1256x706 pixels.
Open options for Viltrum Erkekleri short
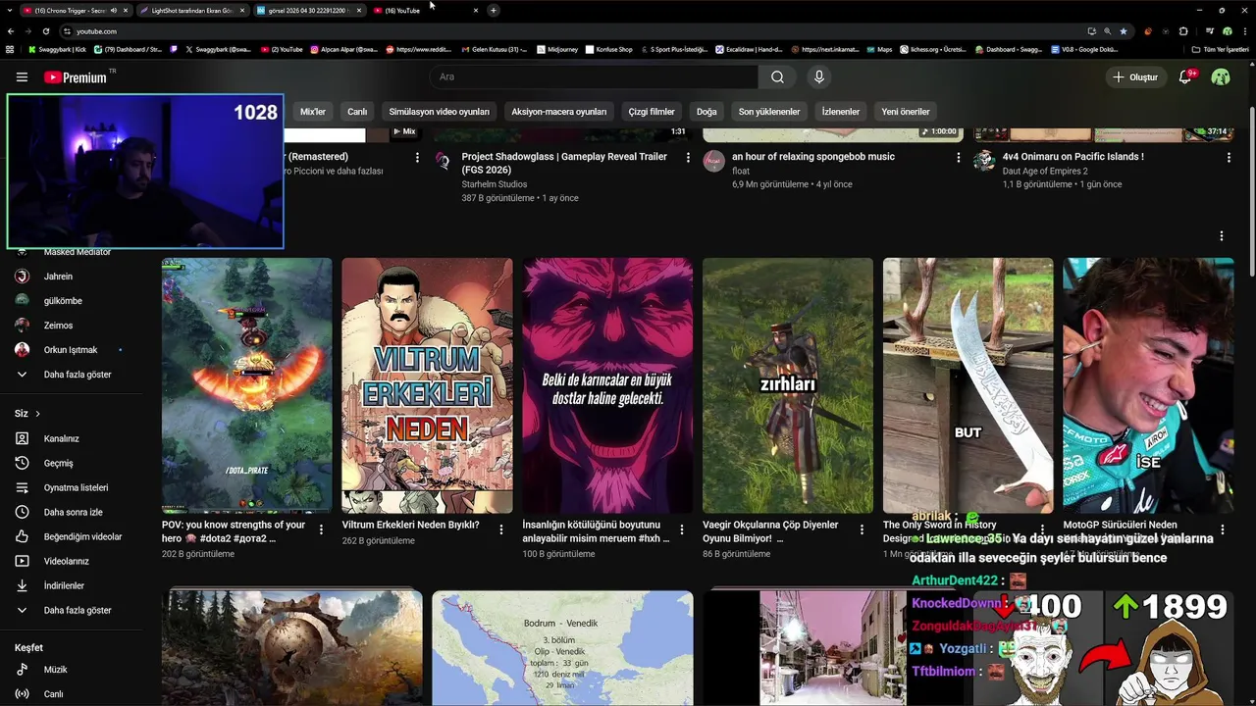point(501,529)
